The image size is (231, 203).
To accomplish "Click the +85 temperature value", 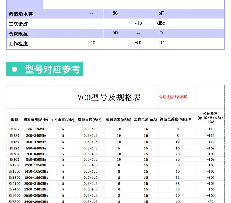I will (138, 43).
